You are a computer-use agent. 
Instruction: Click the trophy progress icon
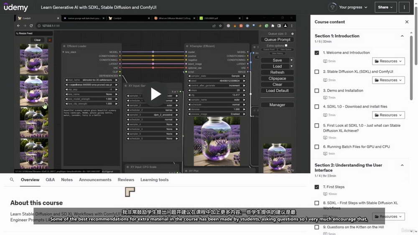coord(332,7)
